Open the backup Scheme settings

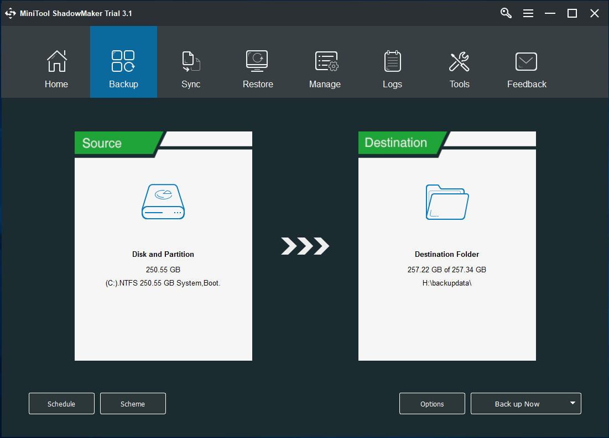click(x=133, y=403)
